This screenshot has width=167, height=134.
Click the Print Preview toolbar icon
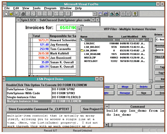[x=28, y=14]
